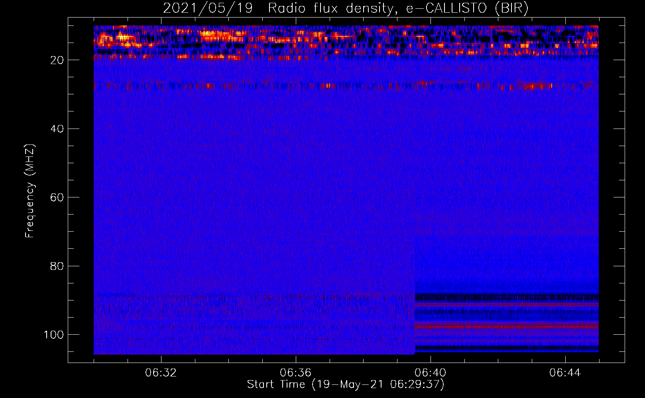Click the plot title "Radio flux density, e-CALLISTO (BIR)"

point(398,8)
